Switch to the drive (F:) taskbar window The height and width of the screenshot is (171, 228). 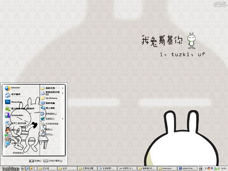(127, 168)
